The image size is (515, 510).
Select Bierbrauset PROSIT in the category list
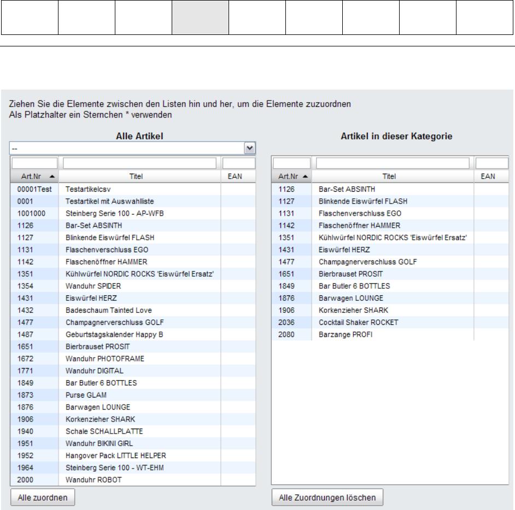tap(390, 274)
